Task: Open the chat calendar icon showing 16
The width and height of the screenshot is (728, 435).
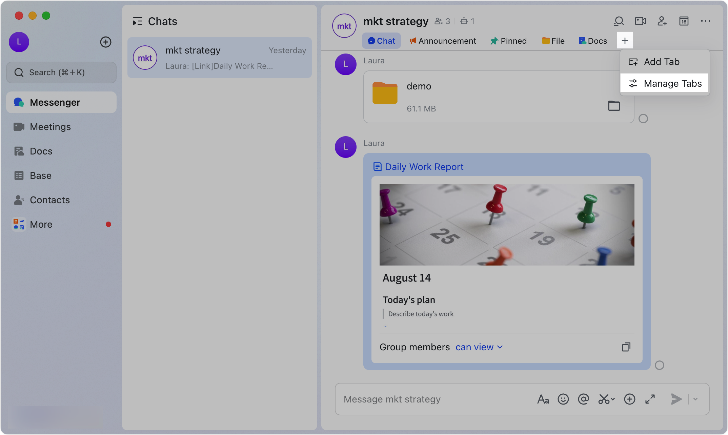Action: (684, 21)
